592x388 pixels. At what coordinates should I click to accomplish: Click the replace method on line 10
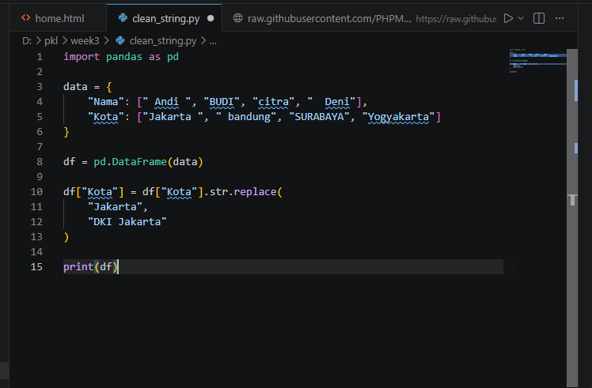click(x=255, y=192)
